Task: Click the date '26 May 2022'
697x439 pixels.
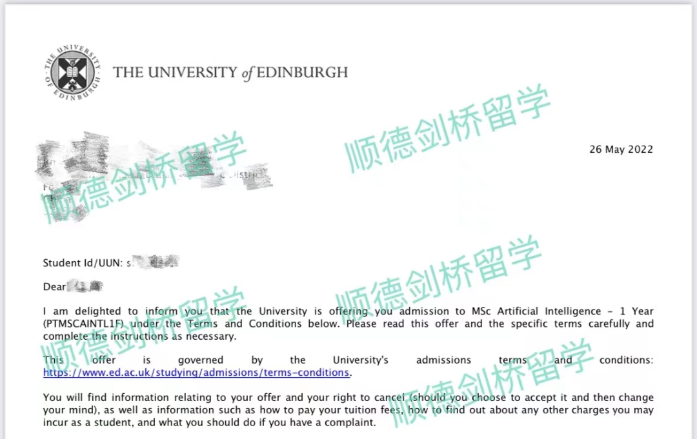Action: (x=621, y=150)
